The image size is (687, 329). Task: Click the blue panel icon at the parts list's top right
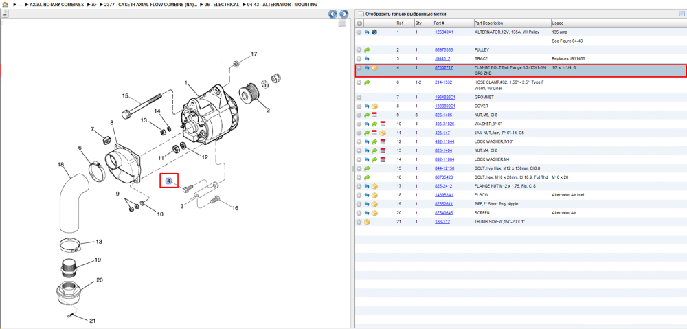click(682, 14)
